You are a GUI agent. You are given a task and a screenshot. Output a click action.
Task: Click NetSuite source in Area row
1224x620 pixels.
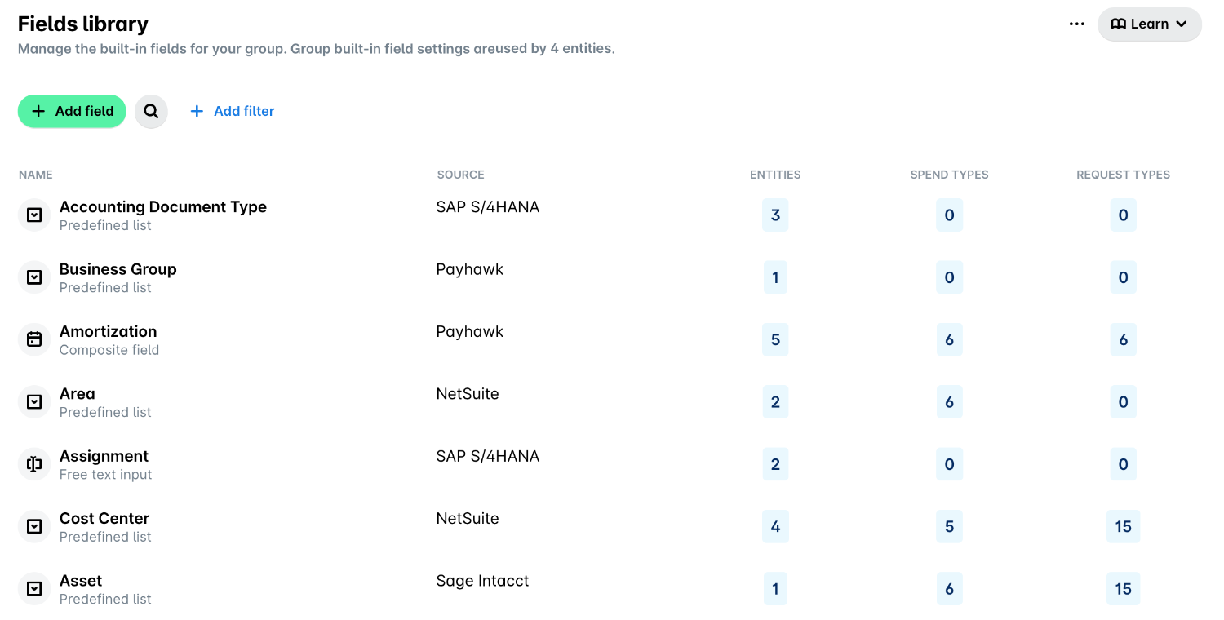pos(468,394)
